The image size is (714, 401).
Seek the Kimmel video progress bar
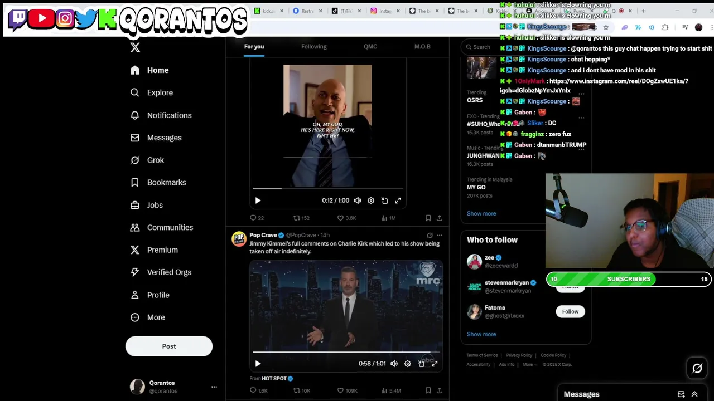tap(346, 352)
